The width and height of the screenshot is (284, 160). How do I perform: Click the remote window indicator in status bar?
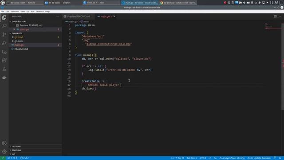click(x=3, y=158)
